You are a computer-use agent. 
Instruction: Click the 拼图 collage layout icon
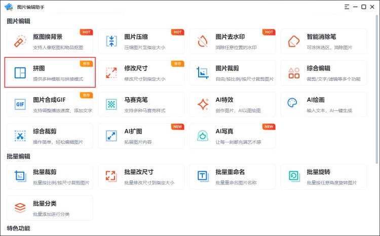(20, 72)
